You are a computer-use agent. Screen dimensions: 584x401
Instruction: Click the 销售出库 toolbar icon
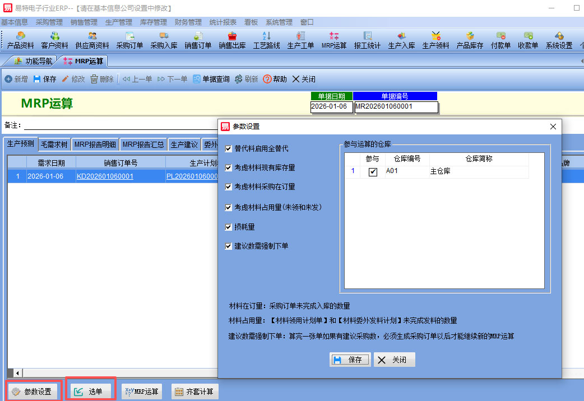[232, 40]
